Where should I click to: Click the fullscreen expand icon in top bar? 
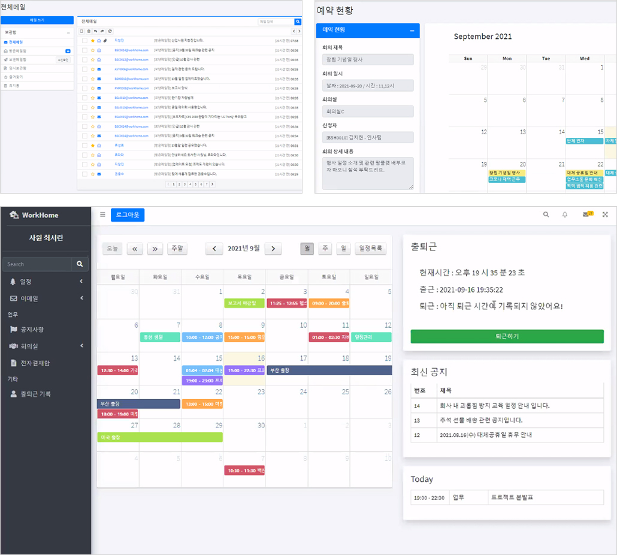(605, 215)
